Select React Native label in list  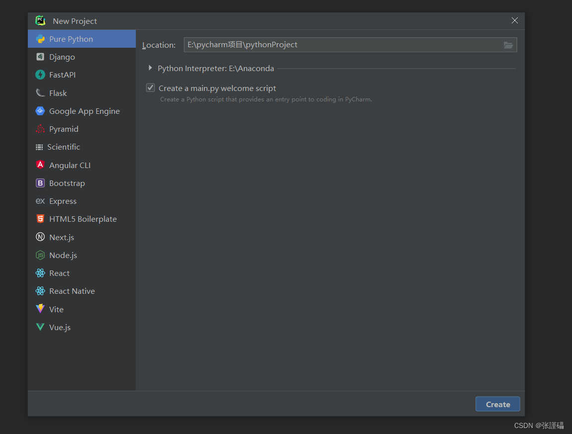(72, 291)
